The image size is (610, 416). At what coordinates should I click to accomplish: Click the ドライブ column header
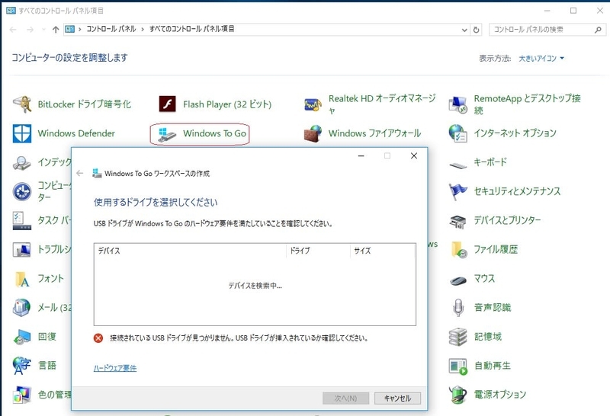coord(318,251)
